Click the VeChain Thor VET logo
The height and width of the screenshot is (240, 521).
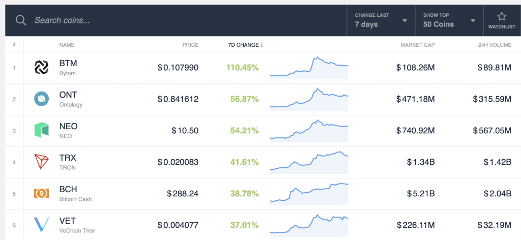tap(42, 224)
